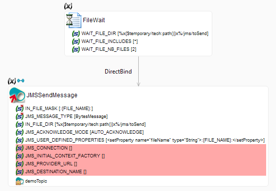Viewport: 276px width, 191px height.
Task: Click starred parameter icon of IN_FILE_MASK
Action: click(x=20, y=109)
